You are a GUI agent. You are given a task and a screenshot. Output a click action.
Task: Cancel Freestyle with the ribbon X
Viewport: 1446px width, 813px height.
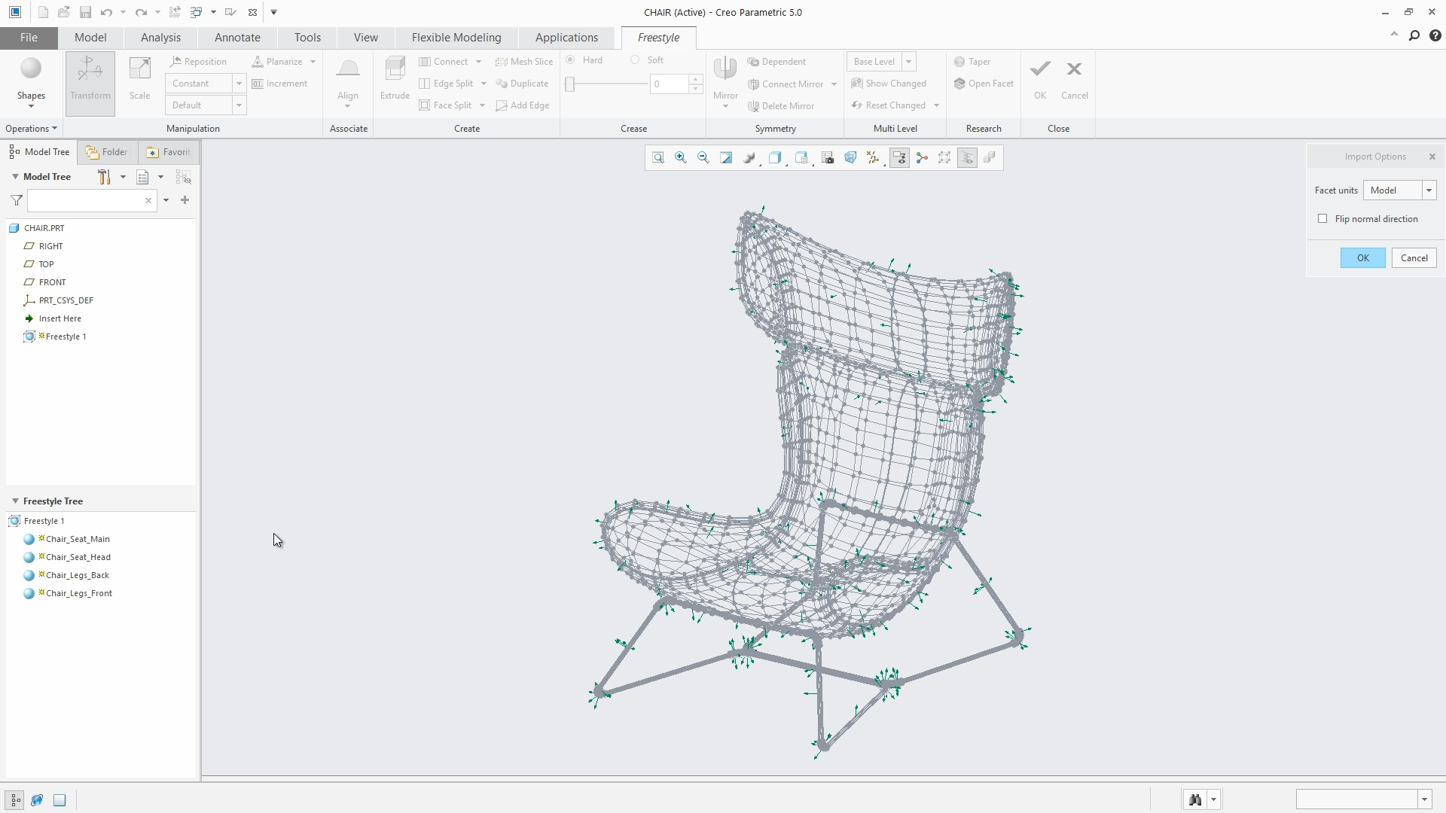pos(1075,79)
